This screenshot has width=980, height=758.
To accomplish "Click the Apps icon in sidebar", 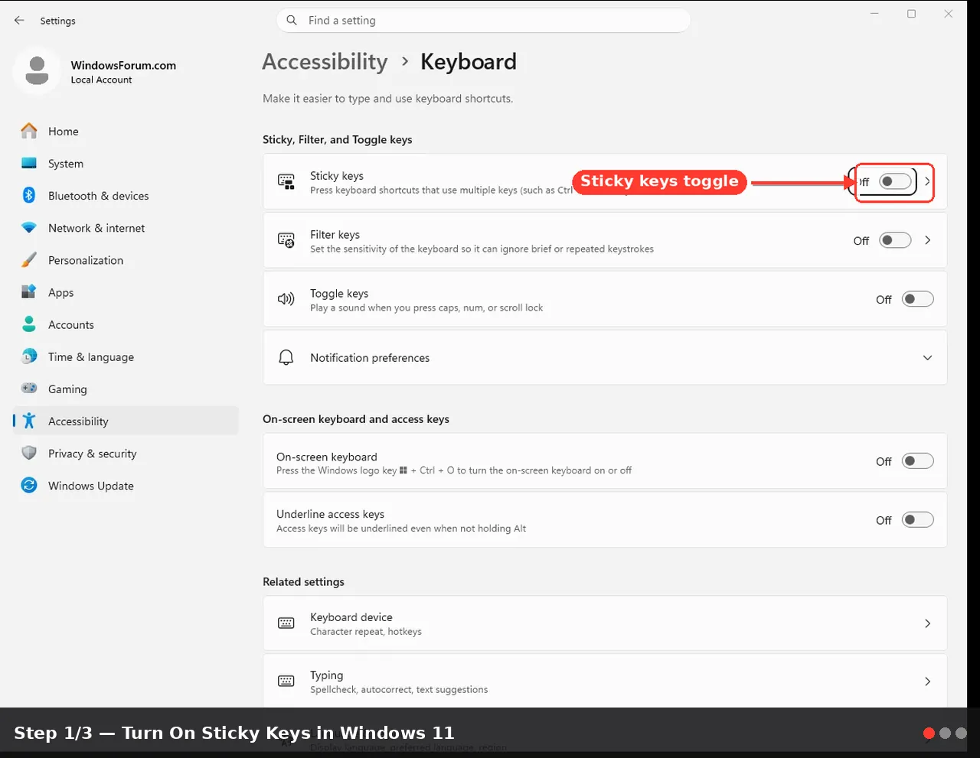I will 29,292.
